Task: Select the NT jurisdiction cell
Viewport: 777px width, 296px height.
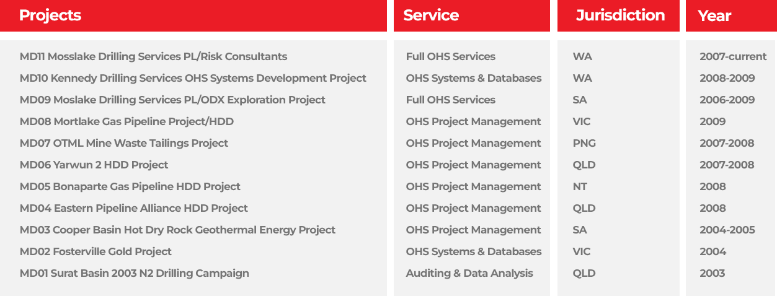Action: (x=580, y=186)
